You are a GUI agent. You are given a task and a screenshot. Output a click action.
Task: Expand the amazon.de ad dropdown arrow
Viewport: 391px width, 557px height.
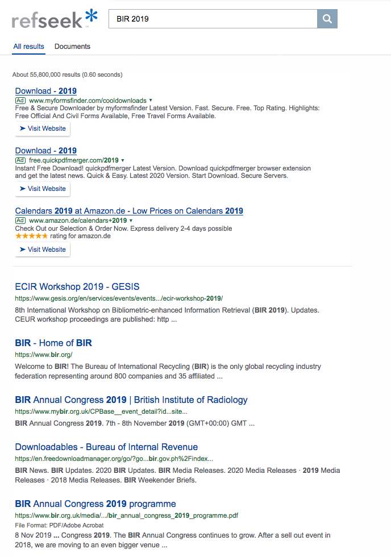[x=131, y=221]
